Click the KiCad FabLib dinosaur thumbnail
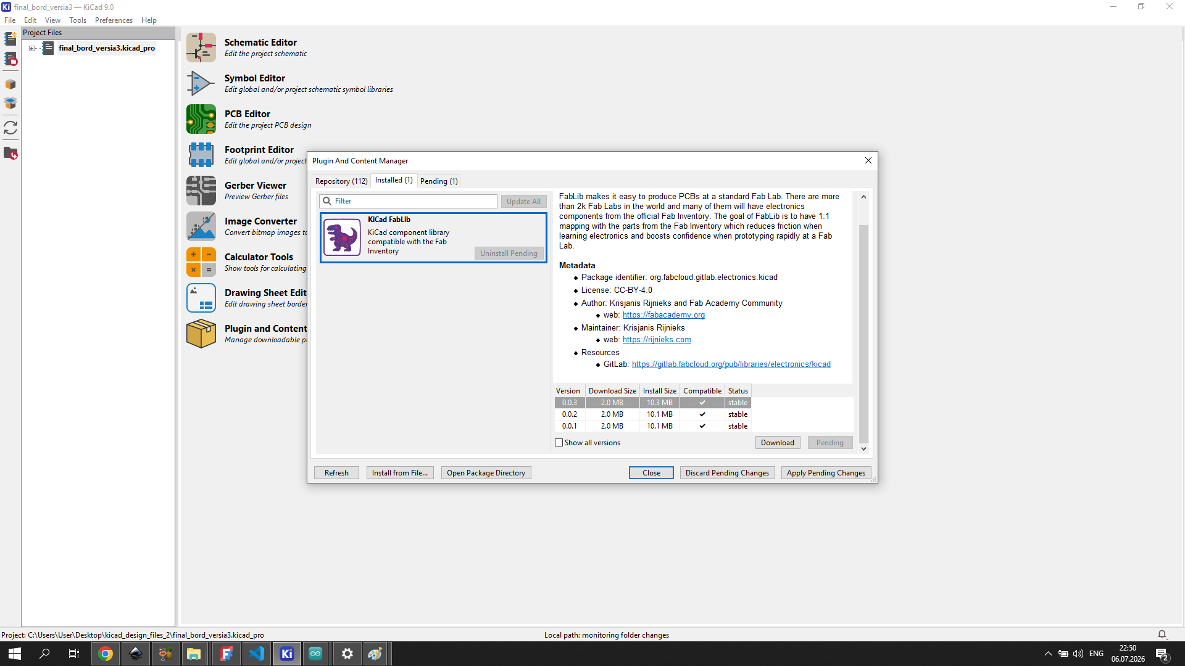 [342, 237]
